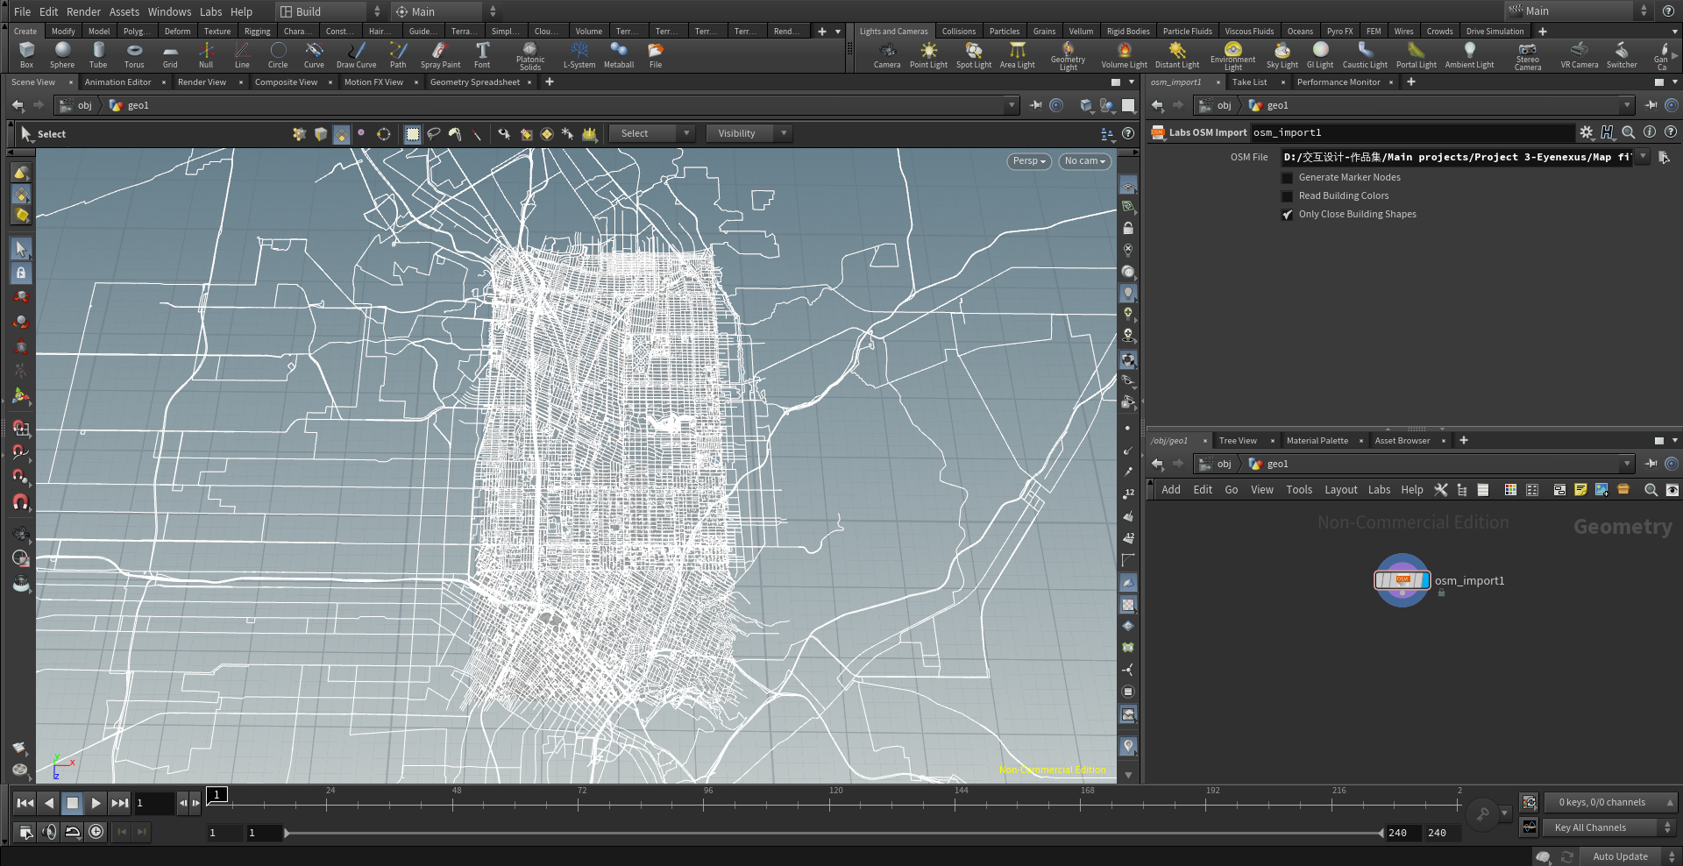Switch to the Geometry Spreadsheet tab
The image size is (1683, 866).
474,82
